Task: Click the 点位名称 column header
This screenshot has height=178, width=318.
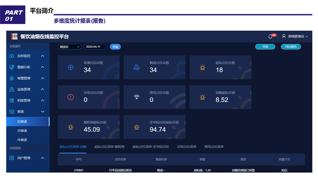Action: pos(120,159)
